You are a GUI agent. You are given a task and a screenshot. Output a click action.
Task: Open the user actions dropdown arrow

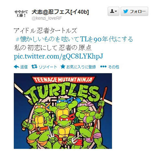[x=116, y=11]
